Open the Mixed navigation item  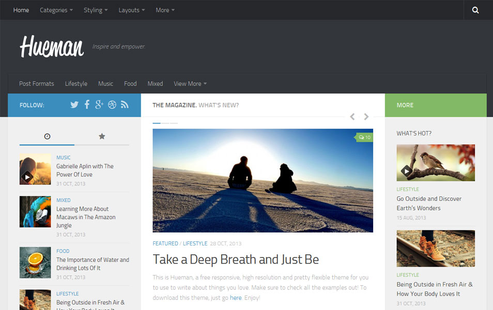pyautogui.click(x=156, y=84)
